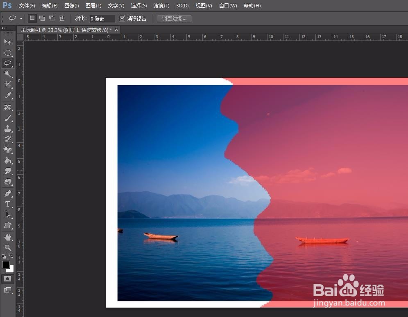The height and width of the screenshot is (317, 408).
Task: Open the 编辑(E) menu
Action: point(50,5)
